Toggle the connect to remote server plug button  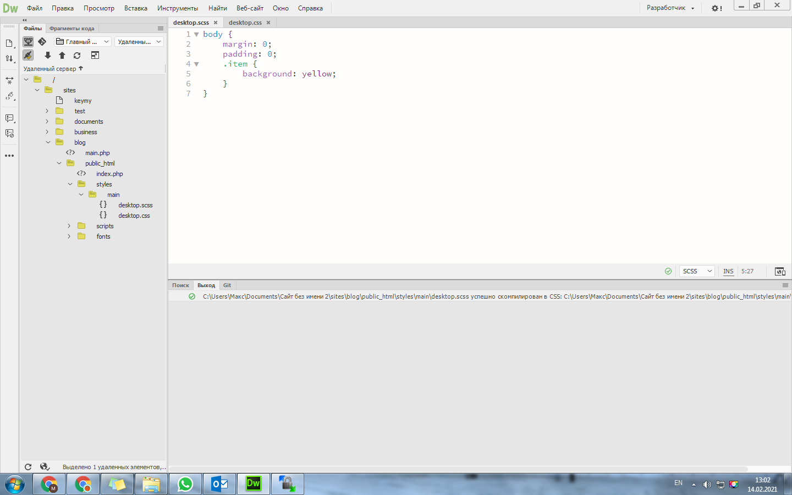pyautogui.click(x=28, y=56)
